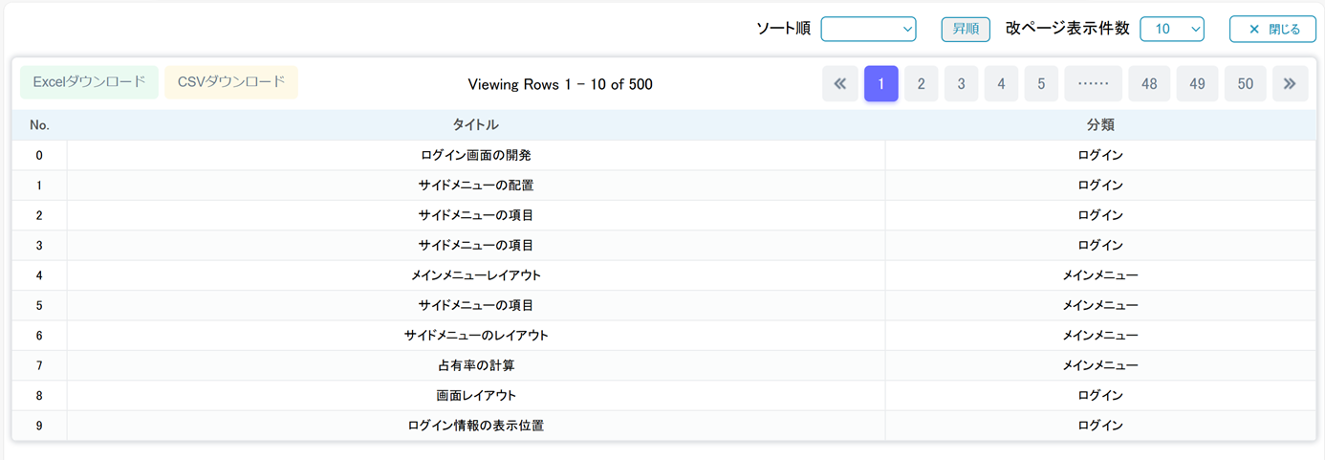
Task: Click the タイトル column header
Action: tap(475, 125)
